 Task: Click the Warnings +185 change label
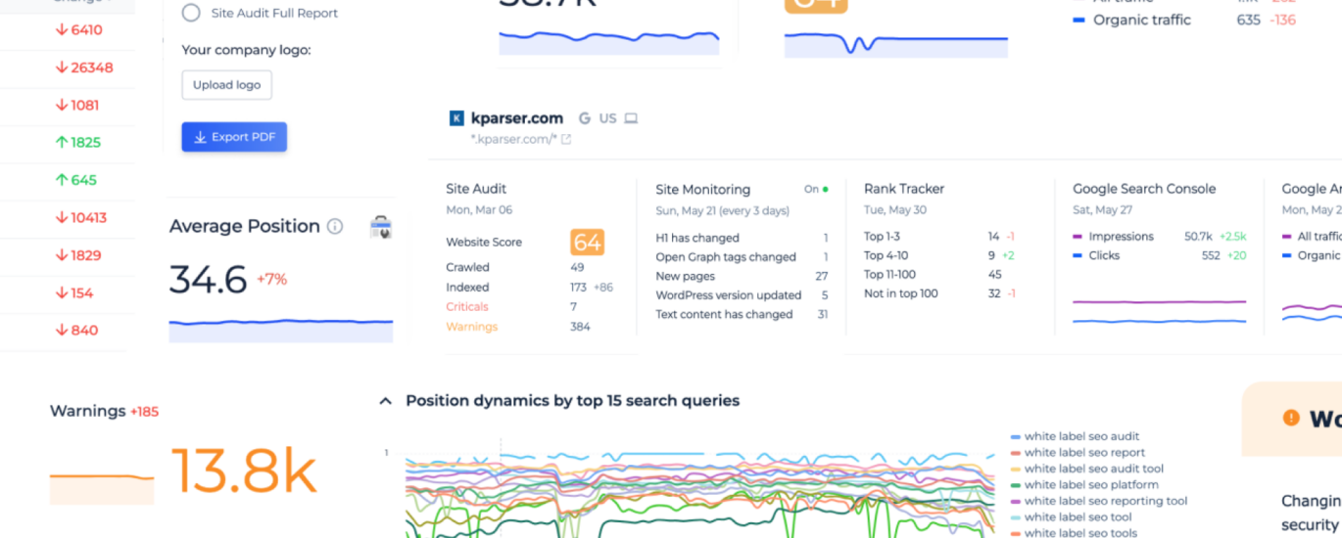click(145, 412)
